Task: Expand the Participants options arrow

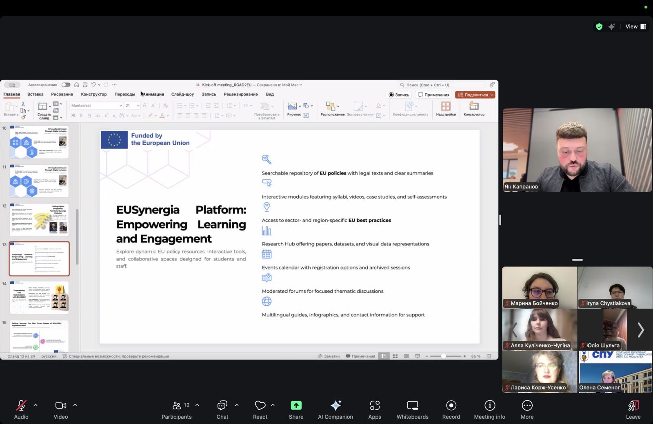Action: pos(197,405)
